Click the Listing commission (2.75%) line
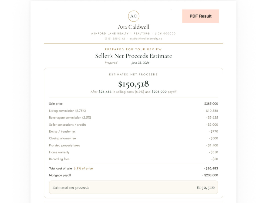The width and height of the screenshot is (270, 203). 133,111
